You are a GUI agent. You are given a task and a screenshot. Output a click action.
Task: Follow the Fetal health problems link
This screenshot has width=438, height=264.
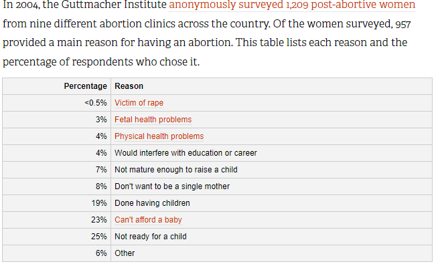point(153,120)
